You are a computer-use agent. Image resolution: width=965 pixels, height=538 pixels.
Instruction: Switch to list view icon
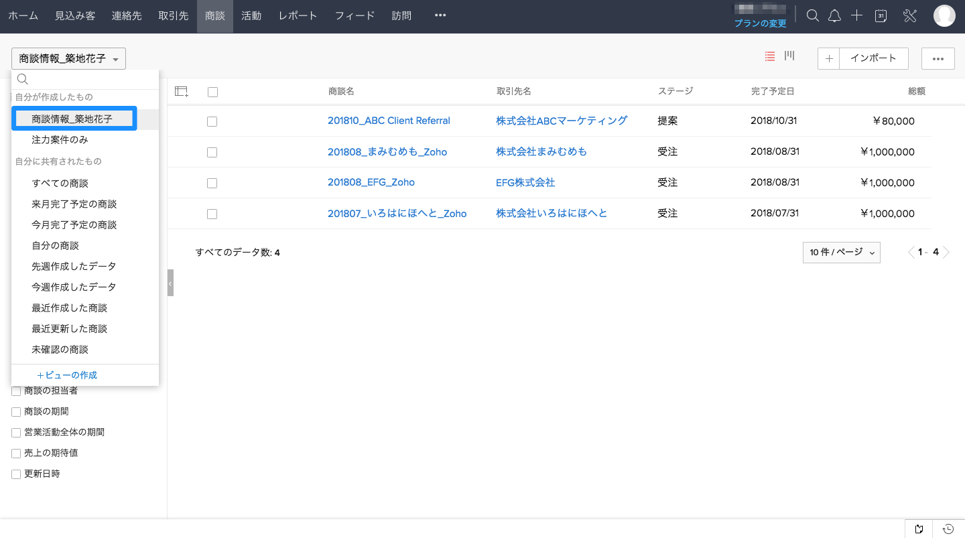(770, 56)
